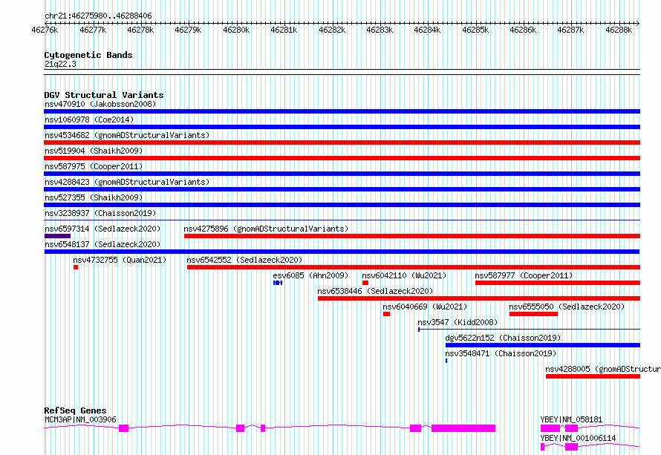Click the nsv470910 (Jakobsson2008) blue variant bar
The image size is (661, 455).
click(x=342, y=111)
